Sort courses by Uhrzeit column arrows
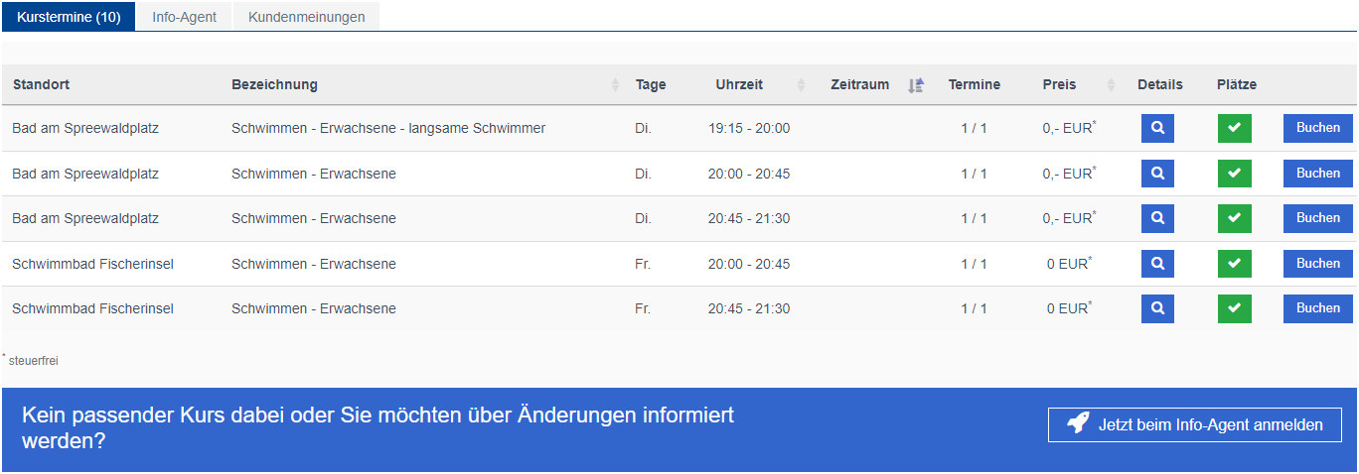1359x474 pixels. pos(801,85)
